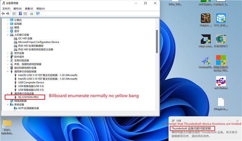
Task: Click the notification body text about Thunderbolt support
Action: tap(204, 134)
